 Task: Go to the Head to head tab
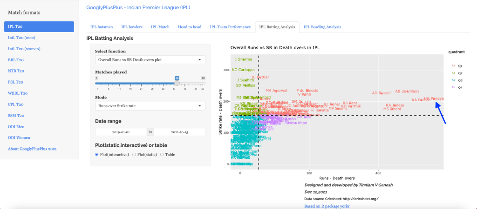click(x=190, y=27)
